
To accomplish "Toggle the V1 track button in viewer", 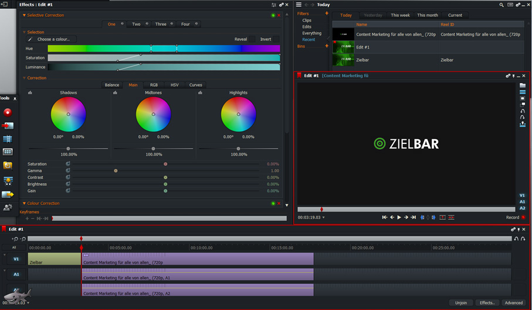I will pos(522,195).
